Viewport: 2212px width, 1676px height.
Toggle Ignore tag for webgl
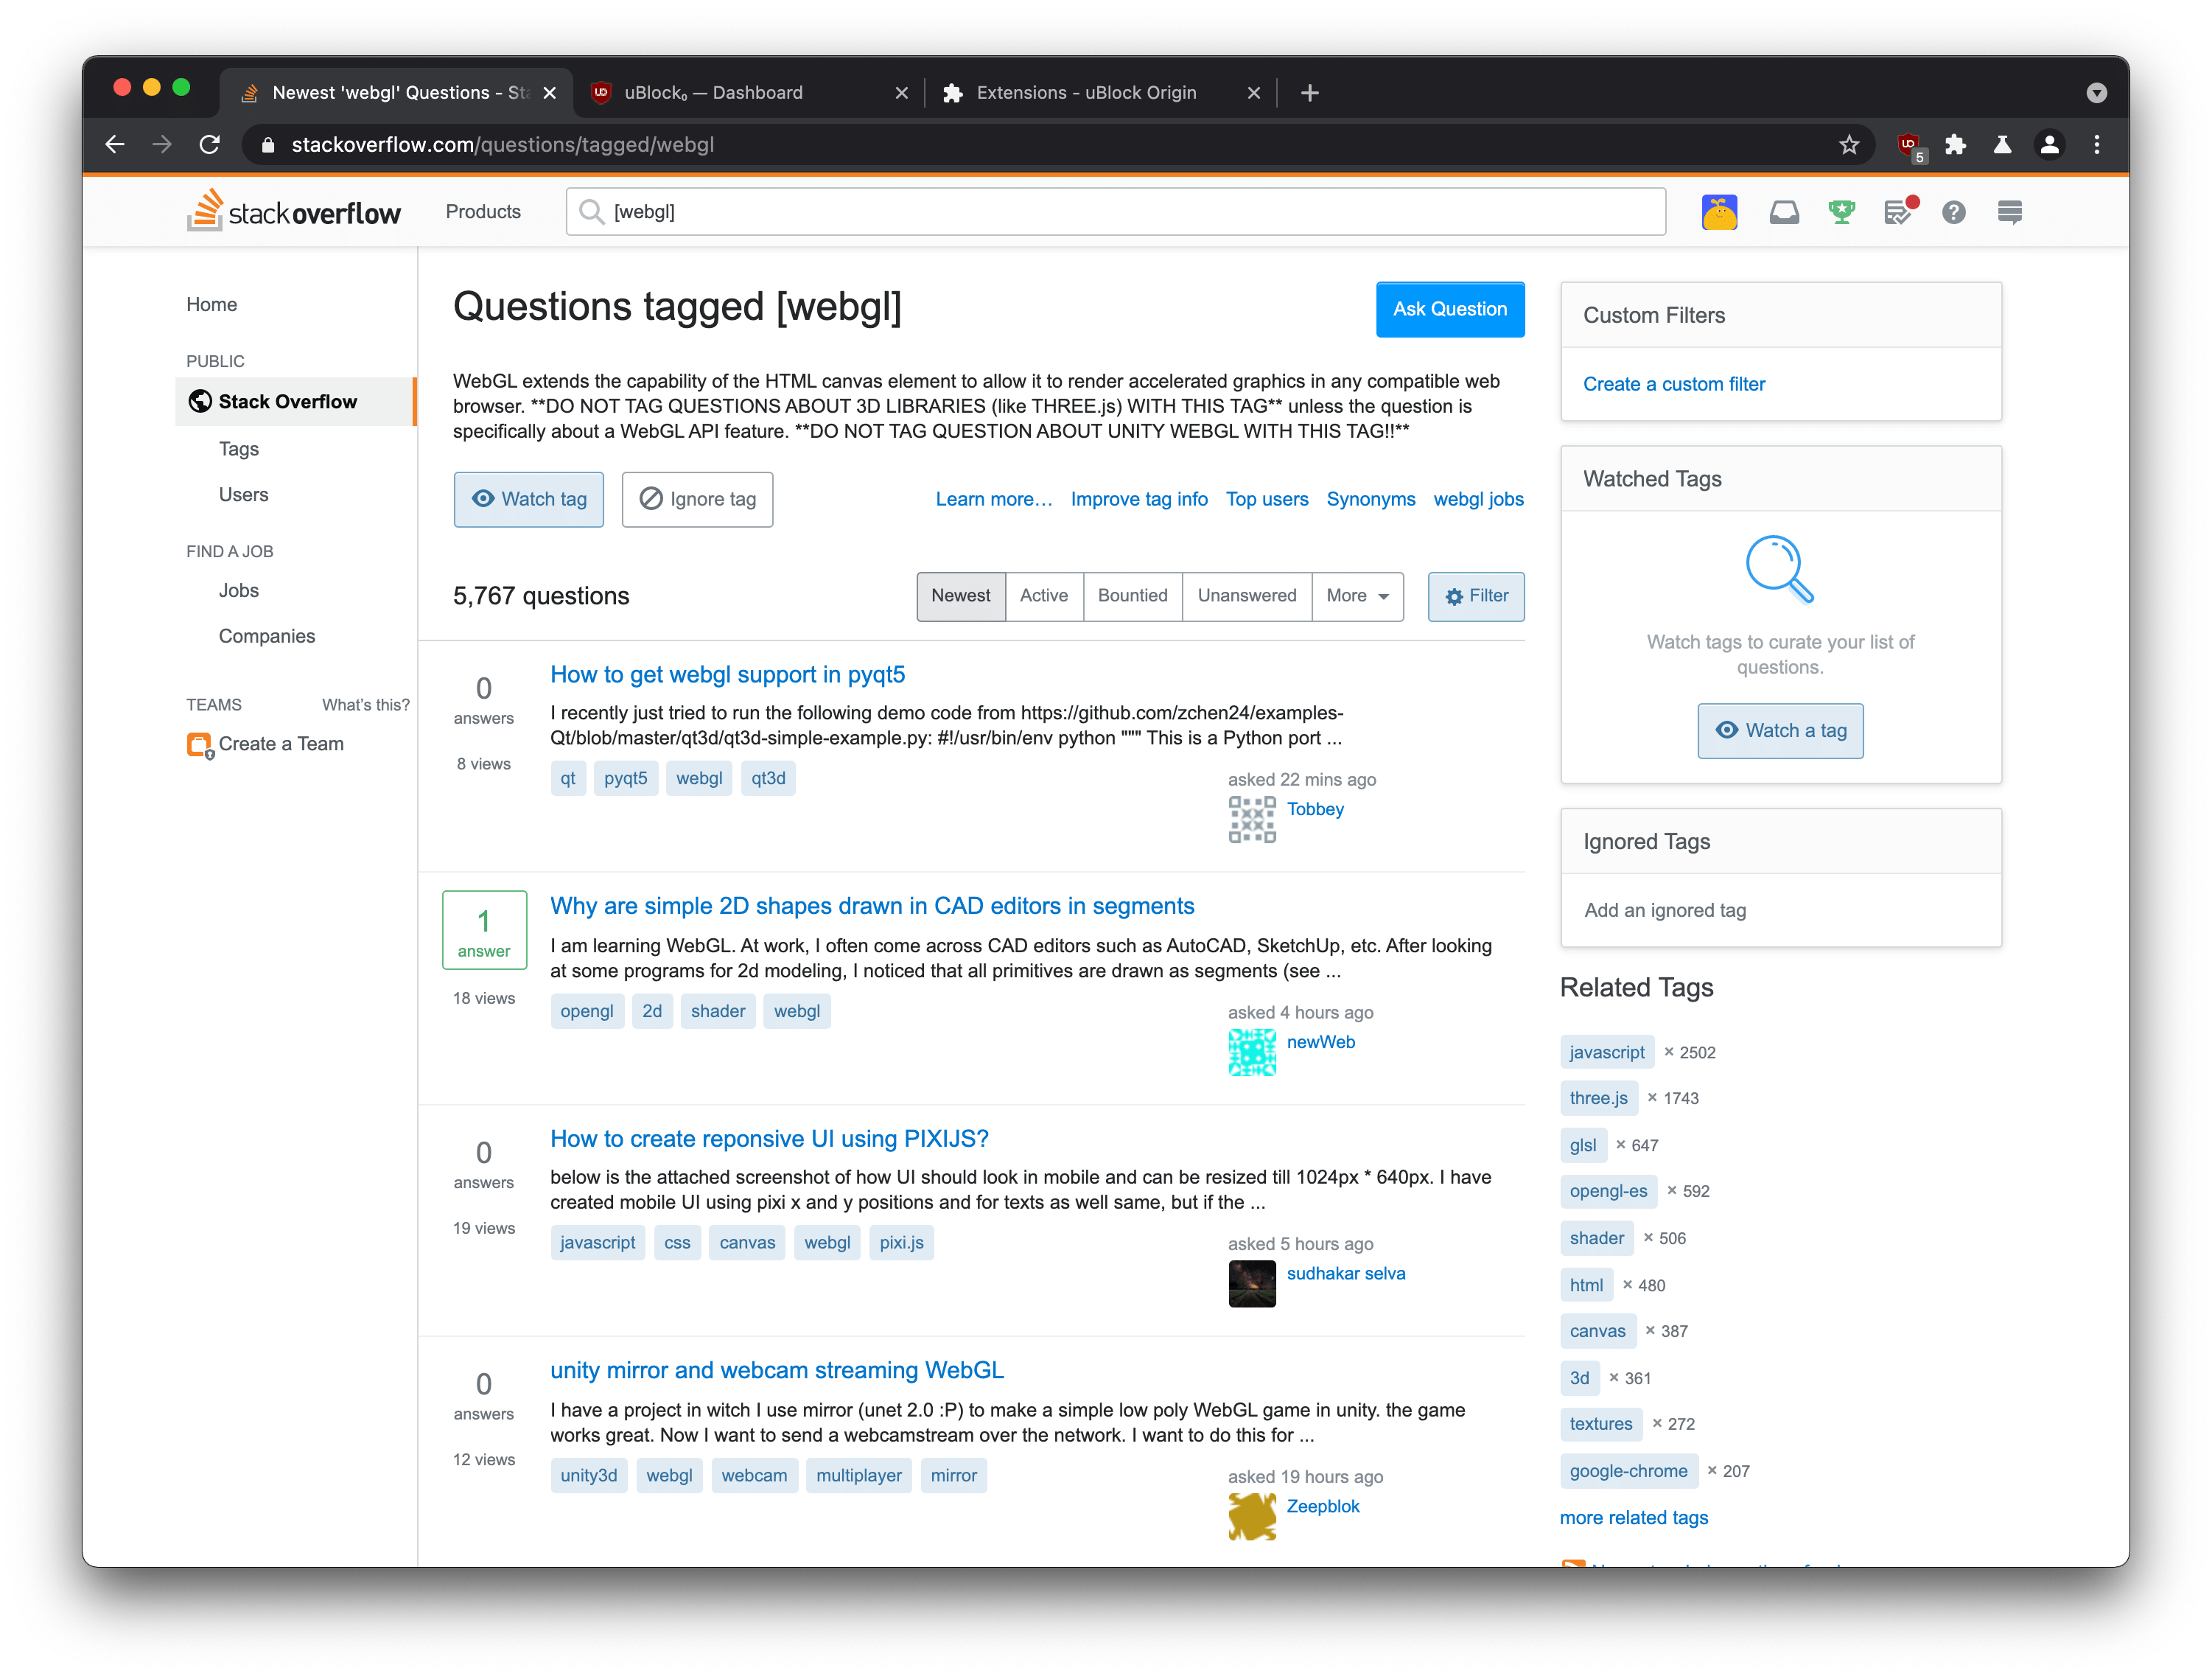697,499
